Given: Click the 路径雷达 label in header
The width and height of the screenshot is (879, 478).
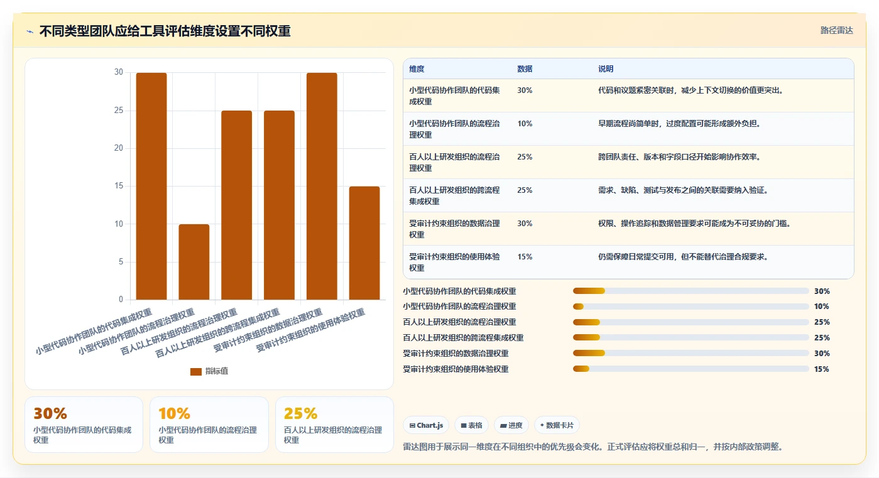Looking at the screenshot, I should tap(836, 30).
